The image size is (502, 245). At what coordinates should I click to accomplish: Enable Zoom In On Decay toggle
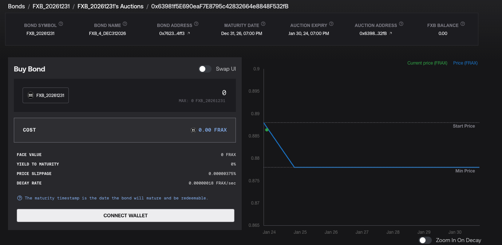pyautogui.click(x=425, y=240)
